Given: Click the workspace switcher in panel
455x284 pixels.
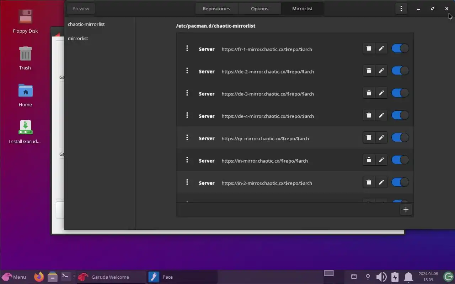Looking at the screenshot, I should (329, 273).
